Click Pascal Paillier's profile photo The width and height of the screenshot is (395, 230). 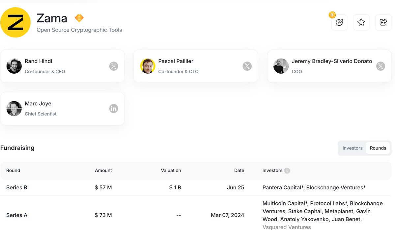point(148,66)
